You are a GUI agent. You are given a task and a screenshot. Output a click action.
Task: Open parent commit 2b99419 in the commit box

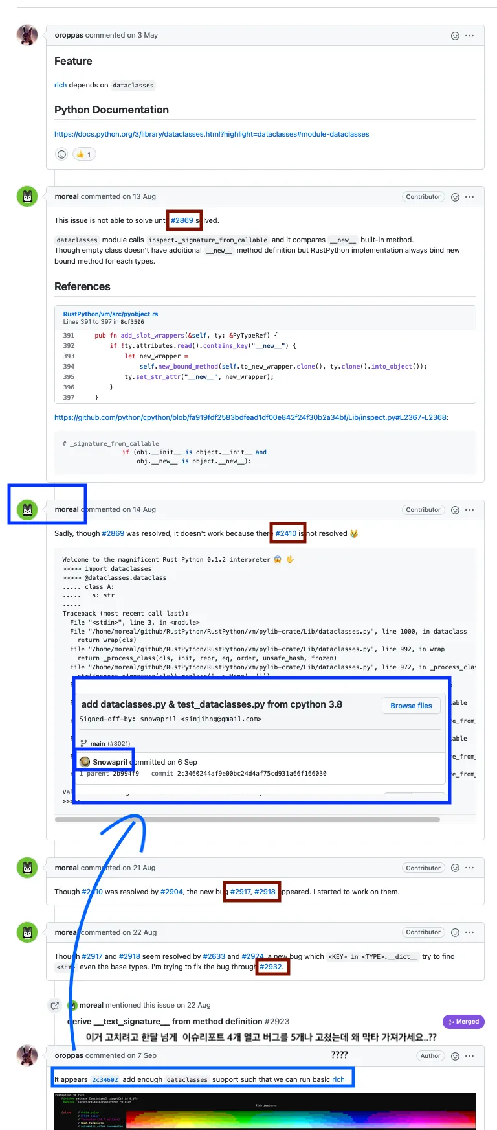[126, 773]
